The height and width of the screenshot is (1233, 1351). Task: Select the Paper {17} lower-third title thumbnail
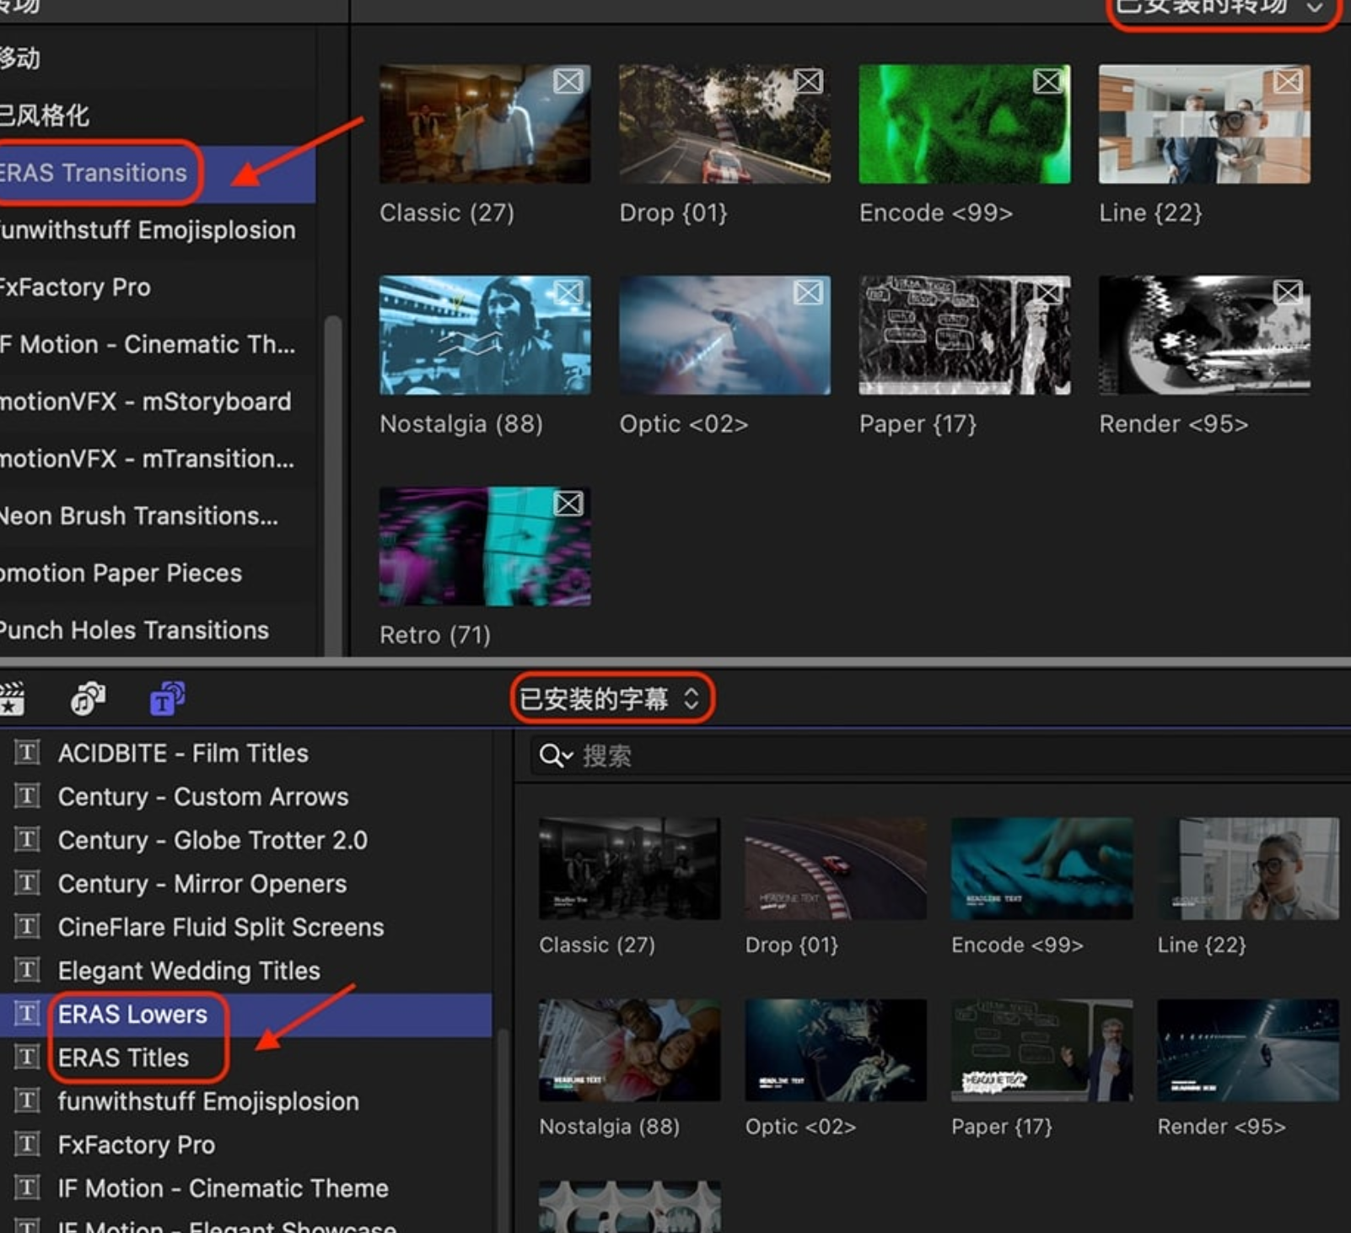[x=1042, y=1050]
